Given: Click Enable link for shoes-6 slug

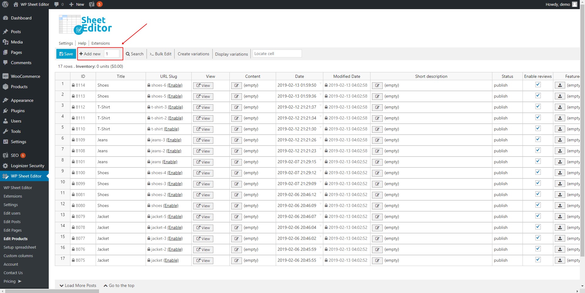Looking at the screenshot, I should tap(175, 85).
